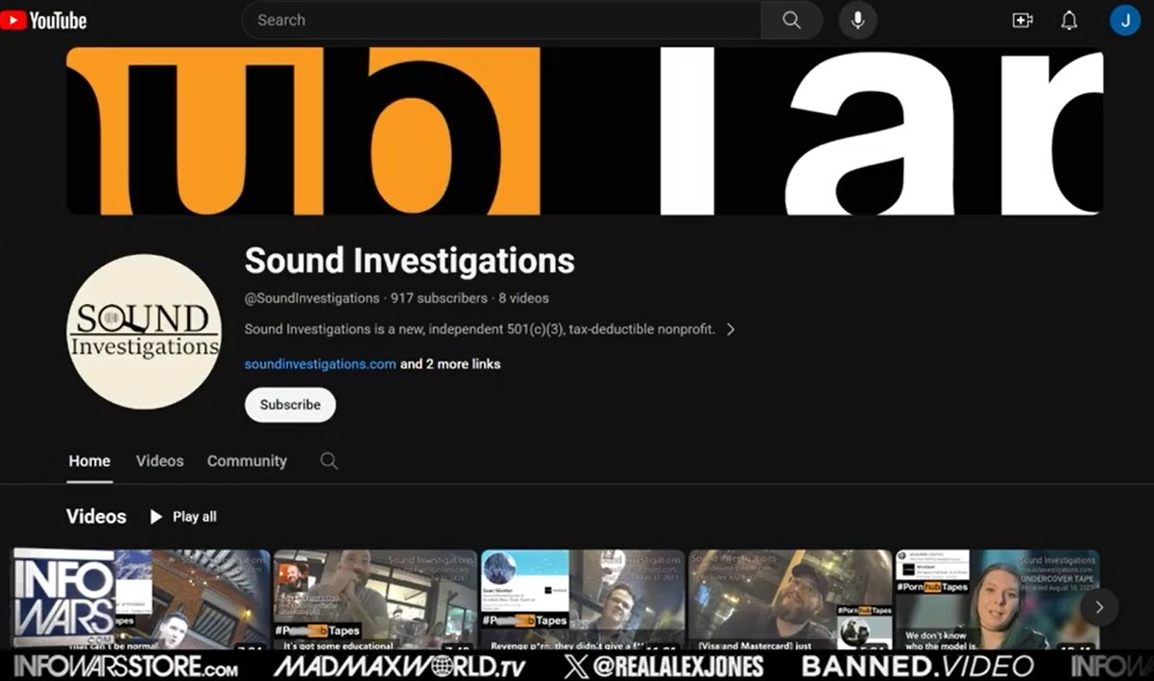
Task: Click the YouTube logo
Action: (44, 20)
